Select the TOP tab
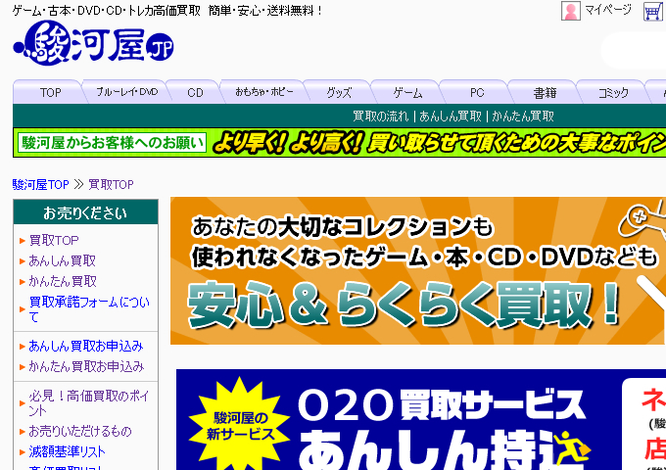The width and height of the screenshot is (666, 470). [x=51, y=92]
